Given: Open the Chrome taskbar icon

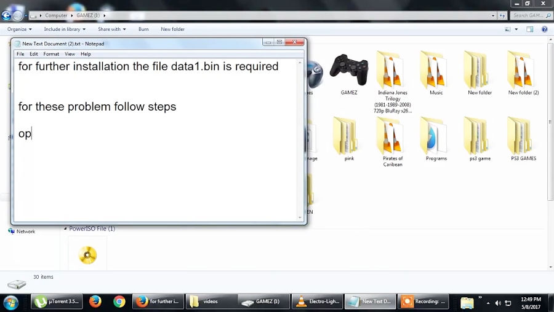Looking at the screenshot, I should [119, 302].
